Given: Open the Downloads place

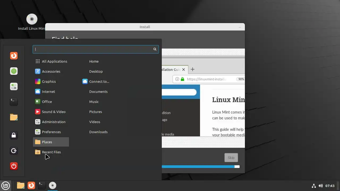Looking at the screenshot, I should pyautogui.click(x=98, y=132).
